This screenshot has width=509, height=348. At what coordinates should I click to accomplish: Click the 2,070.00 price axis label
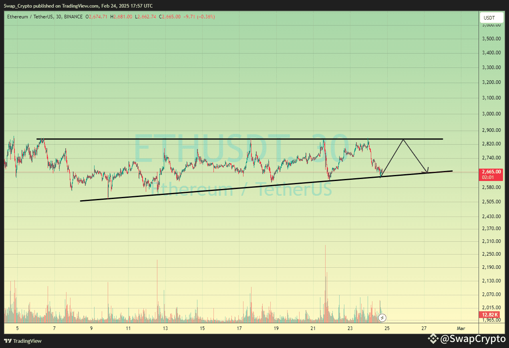tap(492, 294)
